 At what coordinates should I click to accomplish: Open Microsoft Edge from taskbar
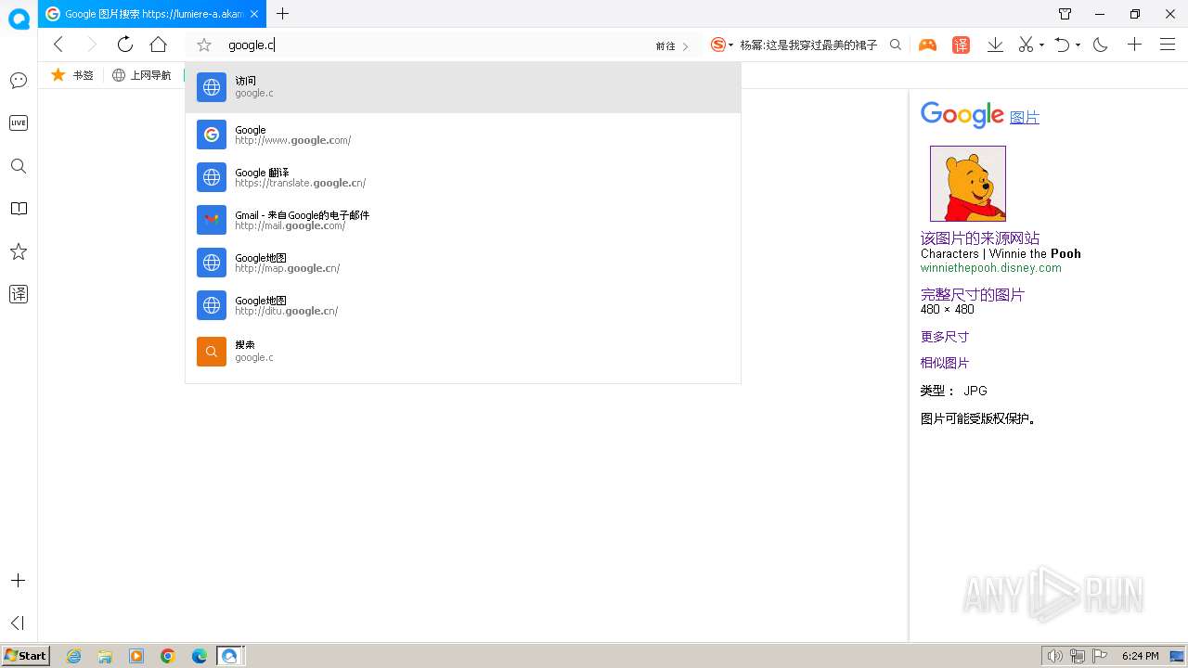[x=200, y=656]
